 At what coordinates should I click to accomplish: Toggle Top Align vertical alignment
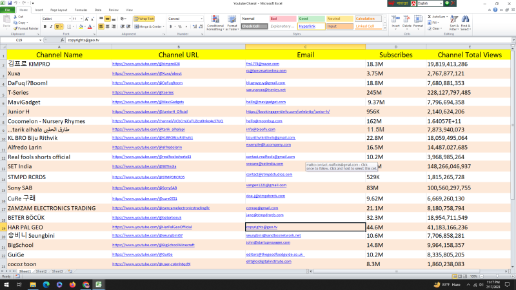(x=101, y=19)
